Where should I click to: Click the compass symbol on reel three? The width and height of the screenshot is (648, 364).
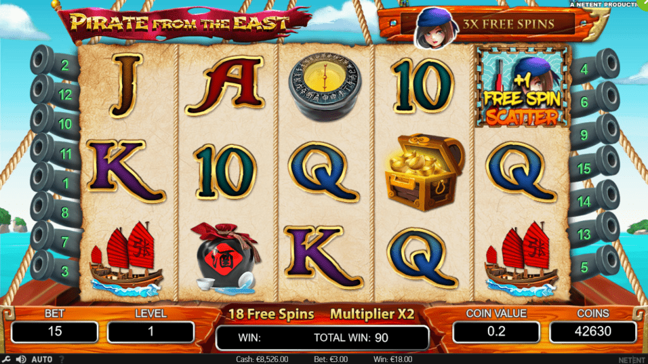point(325,87)
